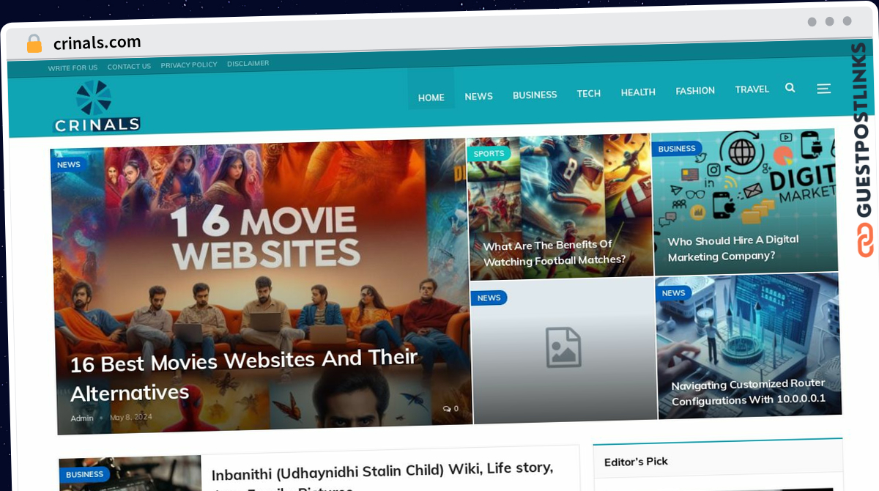The image size is (879, 491).
Task: Click the crinals.com address text
Action: pyautogui.click(x=97, y=43)
